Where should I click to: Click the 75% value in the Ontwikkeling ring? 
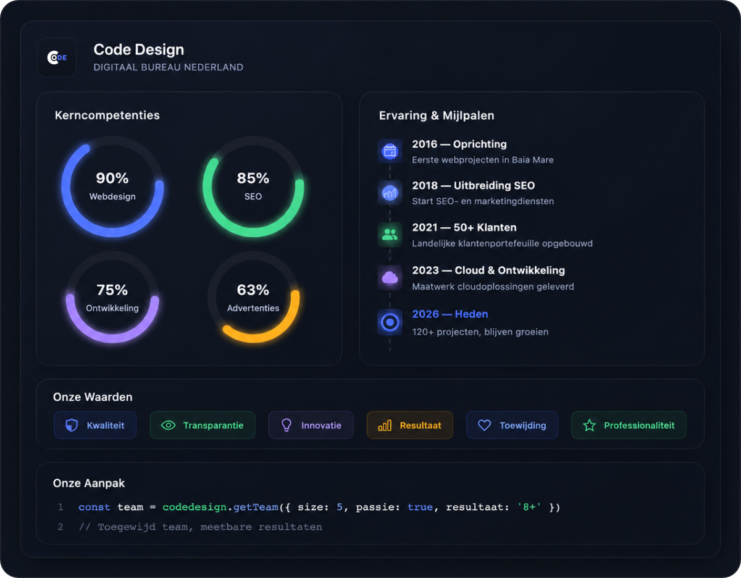click(112, 290)
